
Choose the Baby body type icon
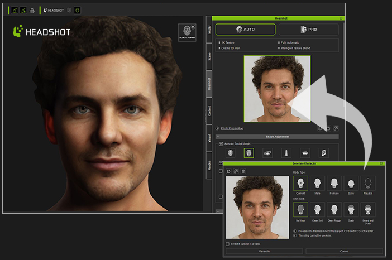tap(351, 184)
